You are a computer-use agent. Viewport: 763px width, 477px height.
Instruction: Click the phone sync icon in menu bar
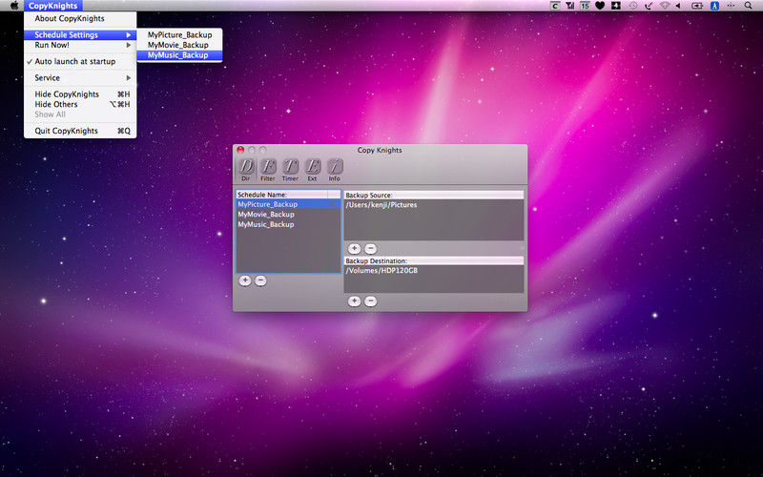click(649, 6)
